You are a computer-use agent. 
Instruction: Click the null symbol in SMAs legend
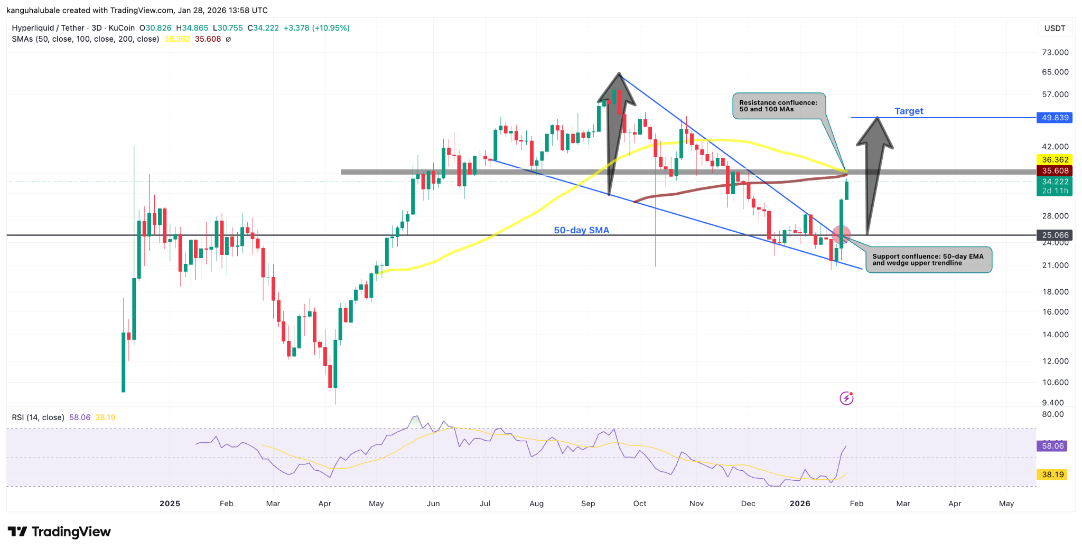click(228, 39)
